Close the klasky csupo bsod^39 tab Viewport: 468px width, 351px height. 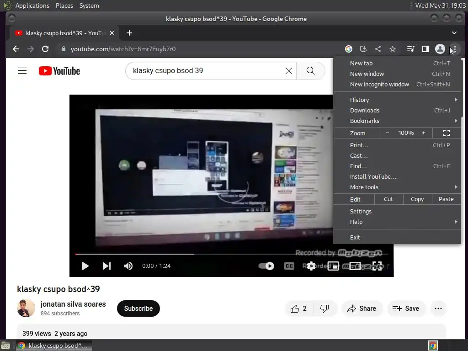[112, 33]
